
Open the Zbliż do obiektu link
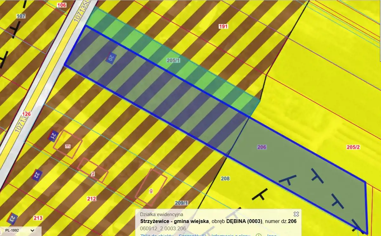[x=157, y=235]
